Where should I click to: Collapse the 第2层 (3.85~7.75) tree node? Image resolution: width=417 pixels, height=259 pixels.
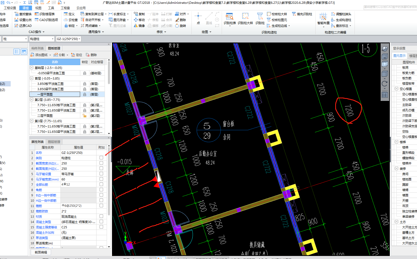click(32, 100)
